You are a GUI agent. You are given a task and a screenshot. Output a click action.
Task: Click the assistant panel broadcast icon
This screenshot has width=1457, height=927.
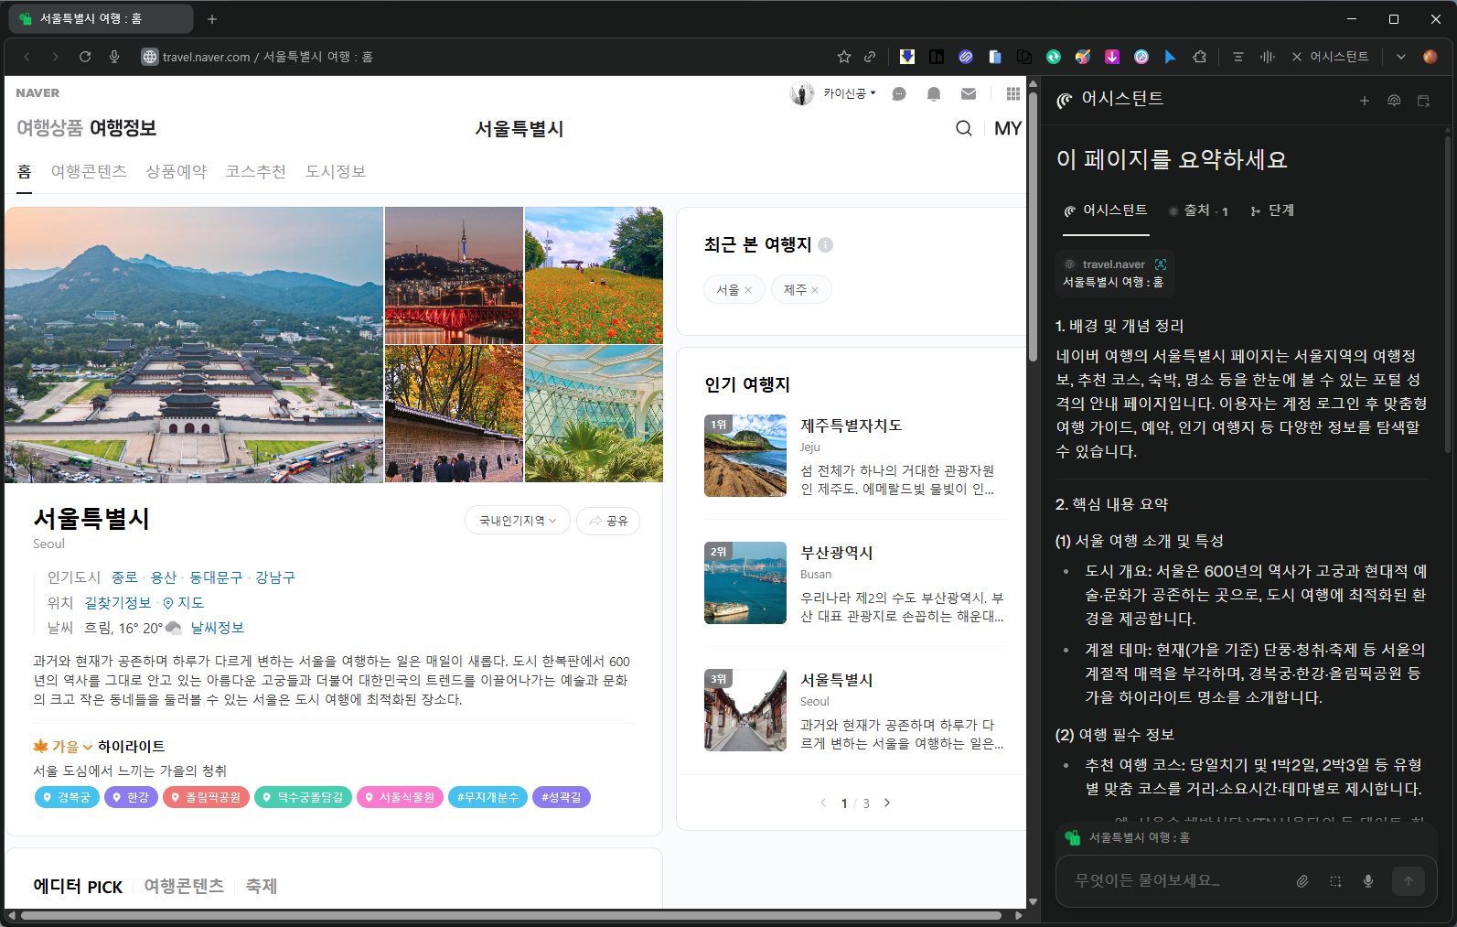pos(1394,101)
